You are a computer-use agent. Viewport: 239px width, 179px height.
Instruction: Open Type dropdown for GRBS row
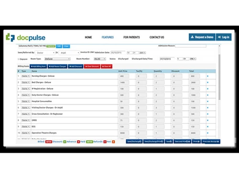26,120
